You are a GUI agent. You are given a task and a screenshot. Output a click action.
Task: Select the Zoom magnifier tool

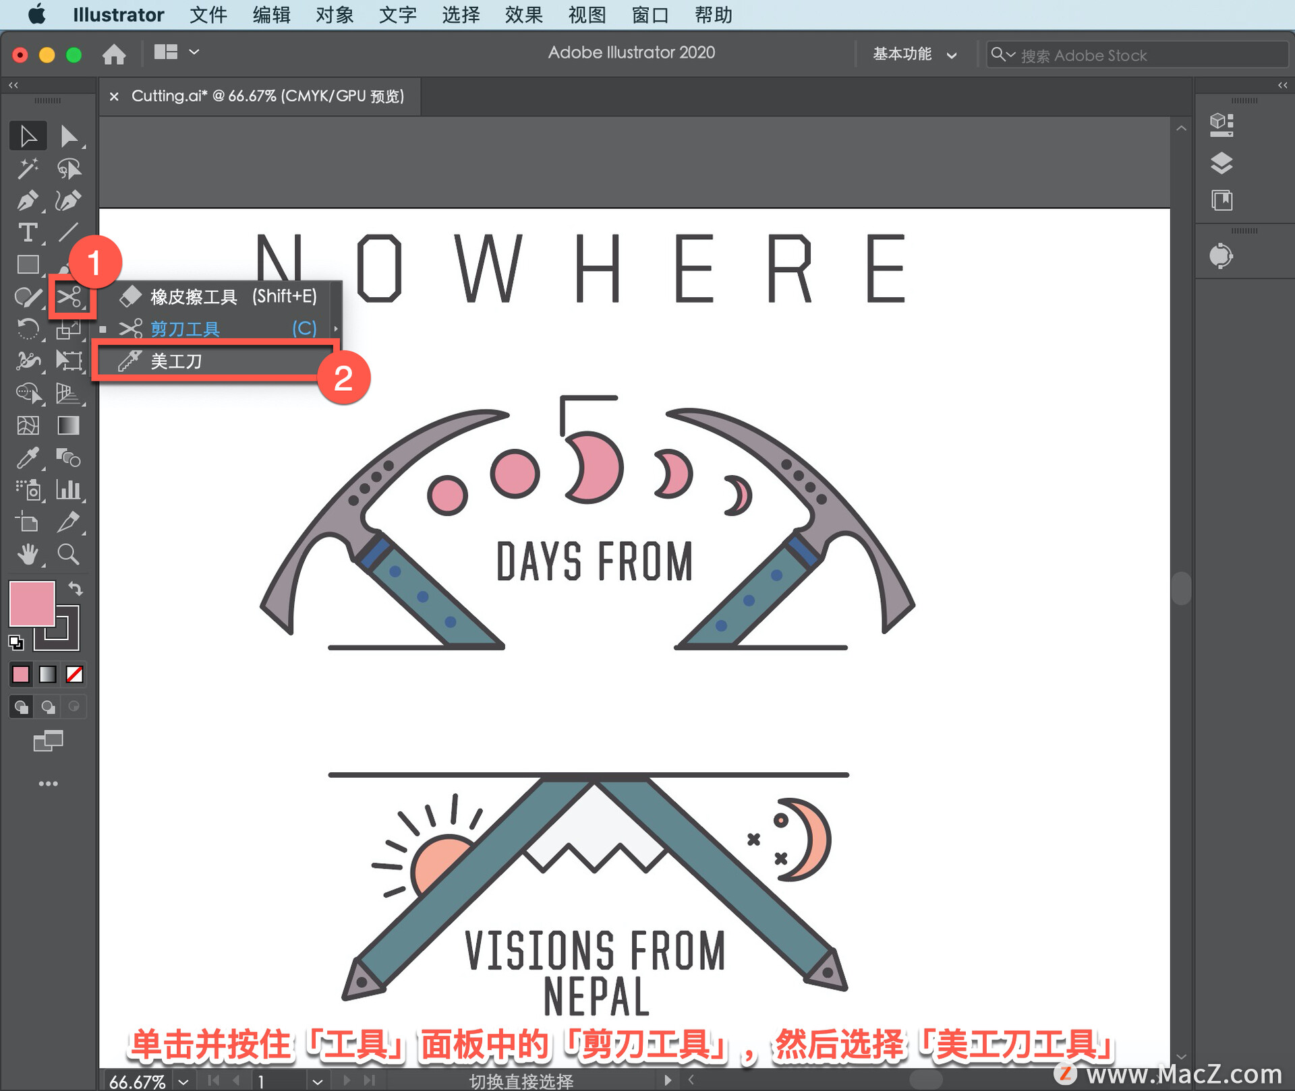point(68,555)
